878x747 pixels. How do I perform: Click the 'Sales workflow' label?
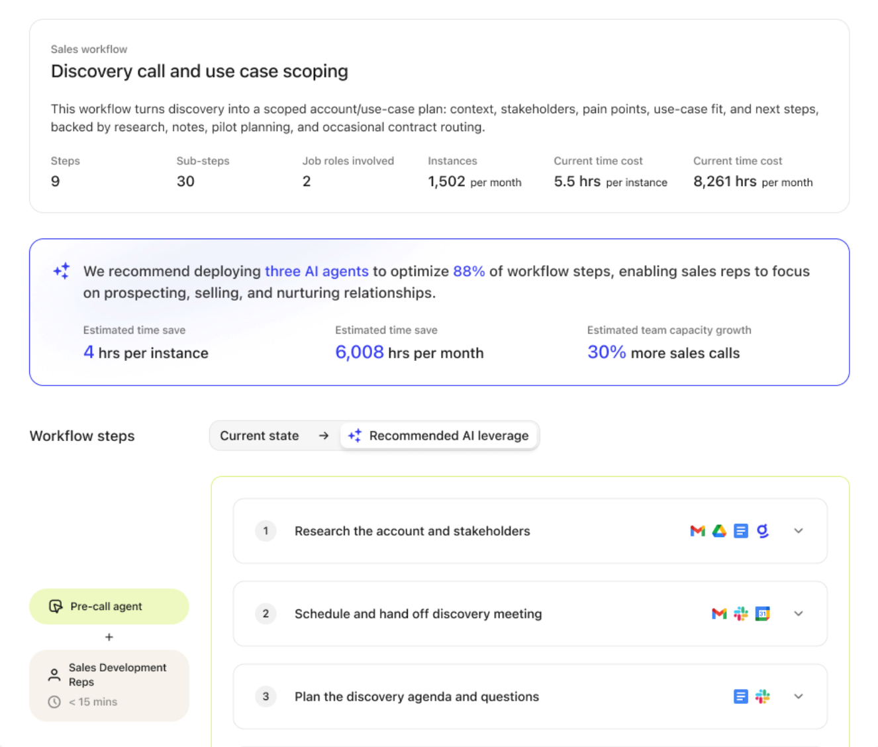pyautogui.click(x=89, y=49)
